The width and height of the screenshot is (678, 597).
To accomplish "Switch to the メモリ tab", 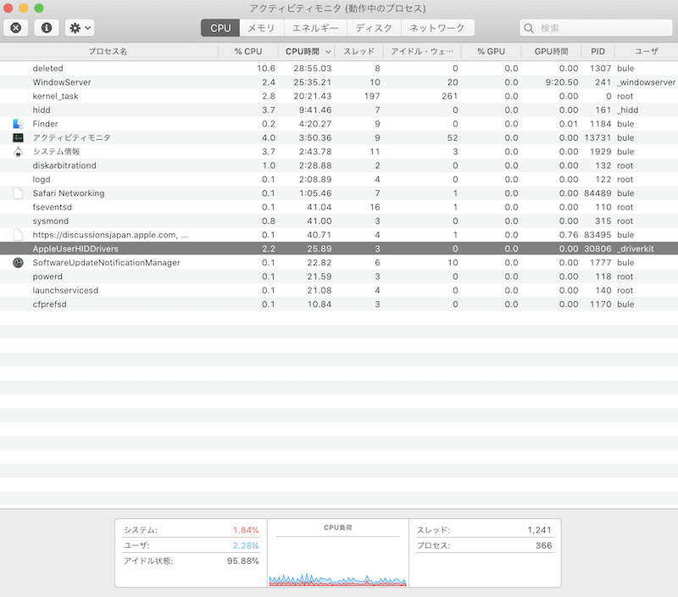I will click(260, 28).
